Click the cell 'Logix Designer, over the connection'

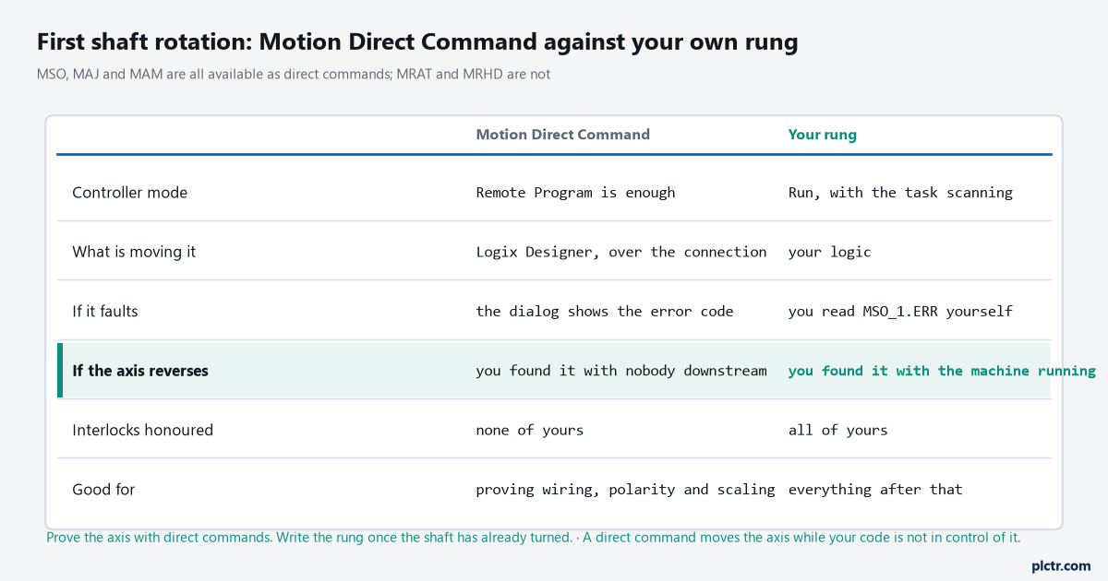coord(621,252)
